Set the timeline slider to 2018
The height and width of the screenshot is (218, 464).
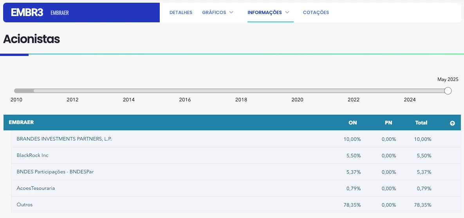(x=241, y=100)
